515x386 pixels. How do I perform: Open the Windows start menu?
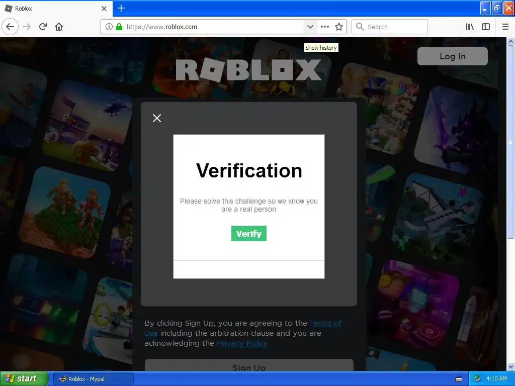click(x=24, y=379)
